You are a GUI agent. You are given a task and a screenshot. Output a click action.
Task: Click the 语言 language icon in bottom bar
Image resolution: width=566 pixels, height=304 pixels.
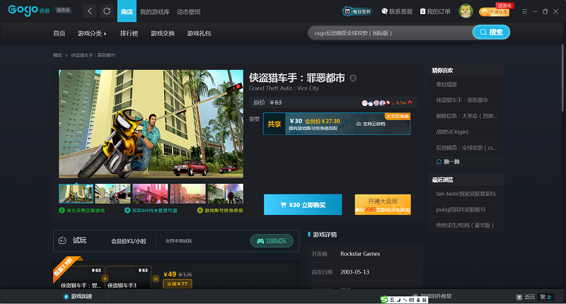click(x=519, y=297)
